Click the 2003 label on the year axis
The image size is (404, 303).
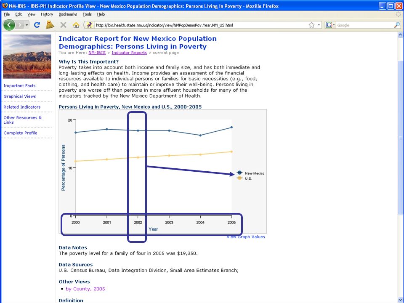169,222
